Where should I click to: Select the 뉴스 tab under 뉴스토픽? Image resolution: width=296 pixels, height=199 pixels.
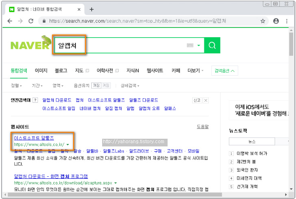252,142
